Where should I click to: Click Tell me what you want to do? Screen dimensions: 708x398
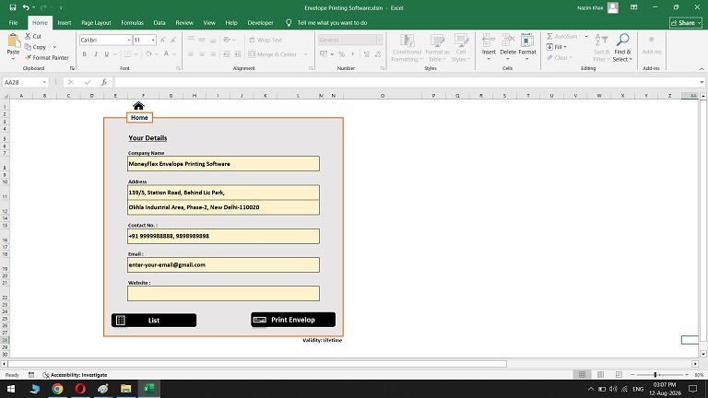332,22
